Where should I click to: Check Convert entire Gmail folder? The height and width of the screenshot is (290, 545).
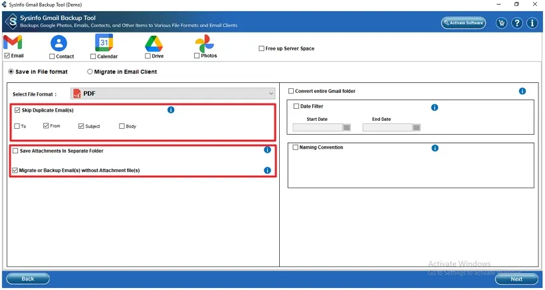pos(291,91)
